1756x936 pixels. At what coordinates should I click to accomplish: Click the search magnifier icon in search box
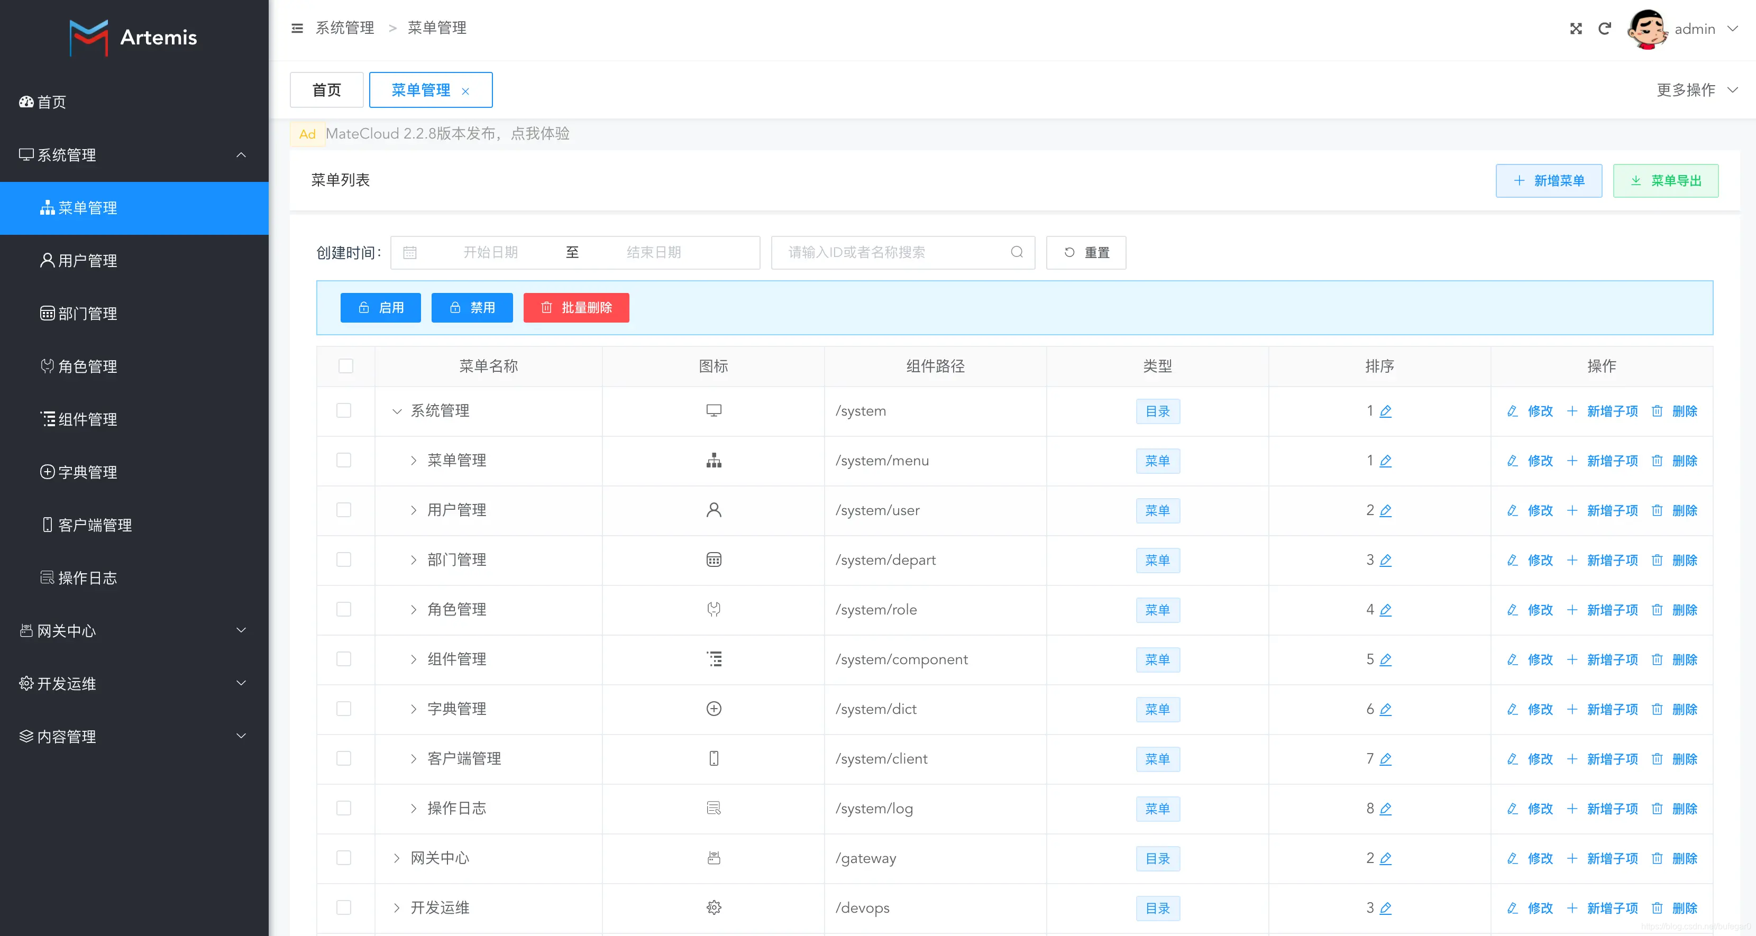tap(1017, 252)
